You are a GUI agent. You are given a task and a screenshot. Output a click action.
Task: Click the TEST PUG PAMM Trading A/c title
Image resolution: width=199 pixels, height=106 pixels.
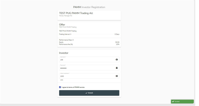click(76, 13)
